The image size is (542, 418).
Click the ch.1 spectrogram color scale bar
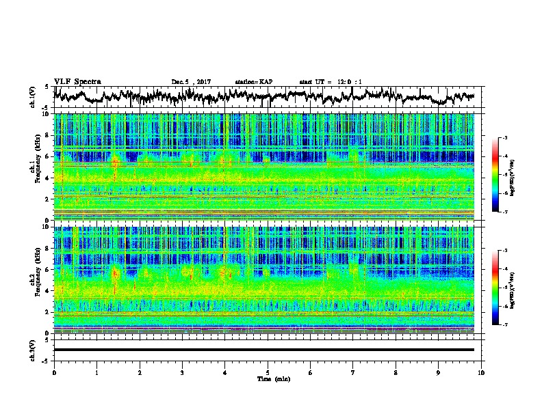point(495,175)
